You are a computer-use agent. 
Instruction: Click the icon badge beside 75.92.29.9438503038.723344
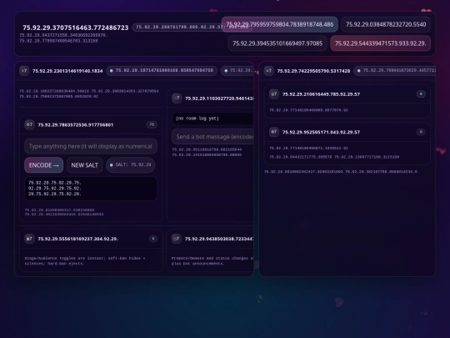point(177,239)
